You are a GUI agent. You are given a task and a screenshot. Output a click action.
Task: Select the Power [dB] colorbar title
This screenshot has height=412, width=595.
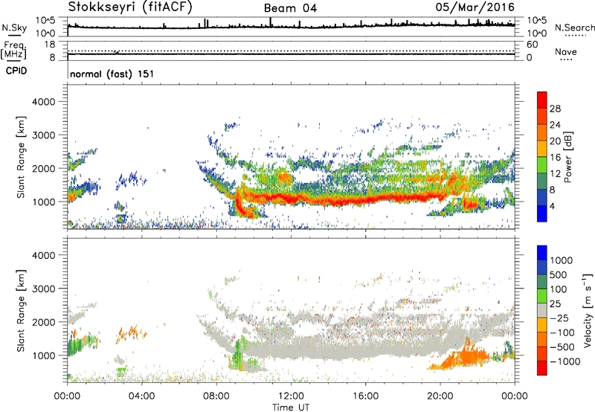[567, 157]
